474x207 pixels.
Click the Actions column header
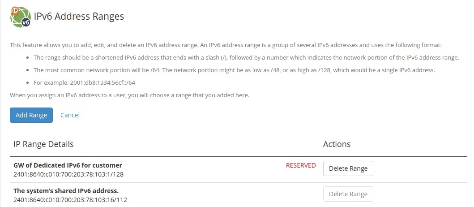[x=337, y=144]
